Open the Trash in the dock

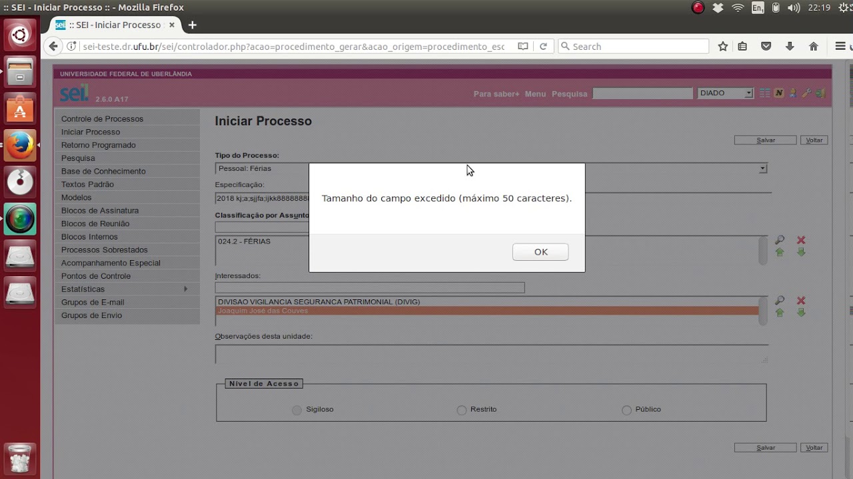20,458
